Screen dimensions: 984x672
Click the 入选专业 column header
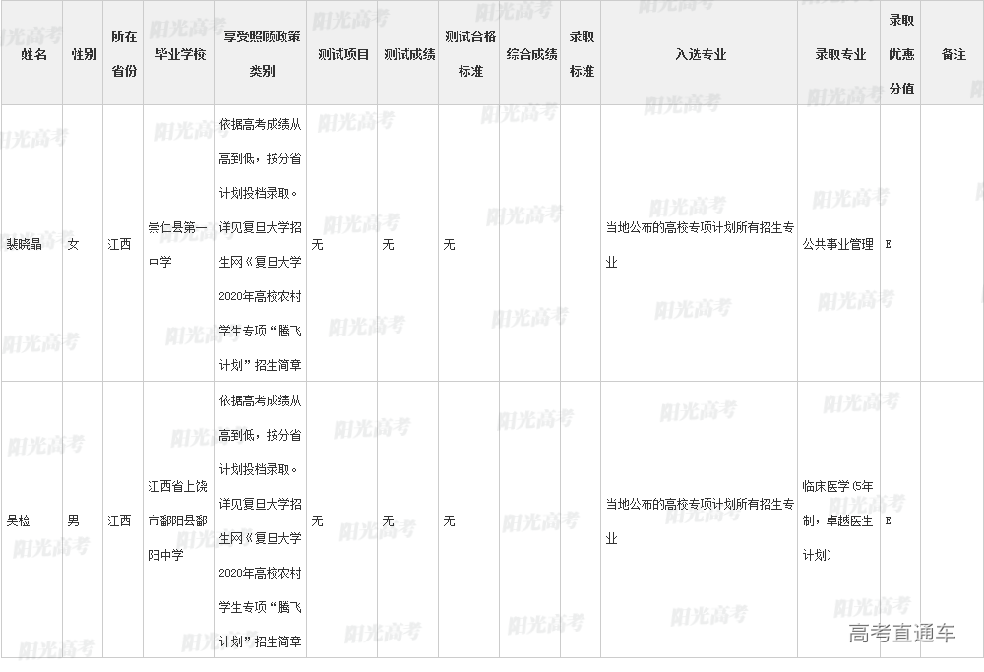(700, 55)
